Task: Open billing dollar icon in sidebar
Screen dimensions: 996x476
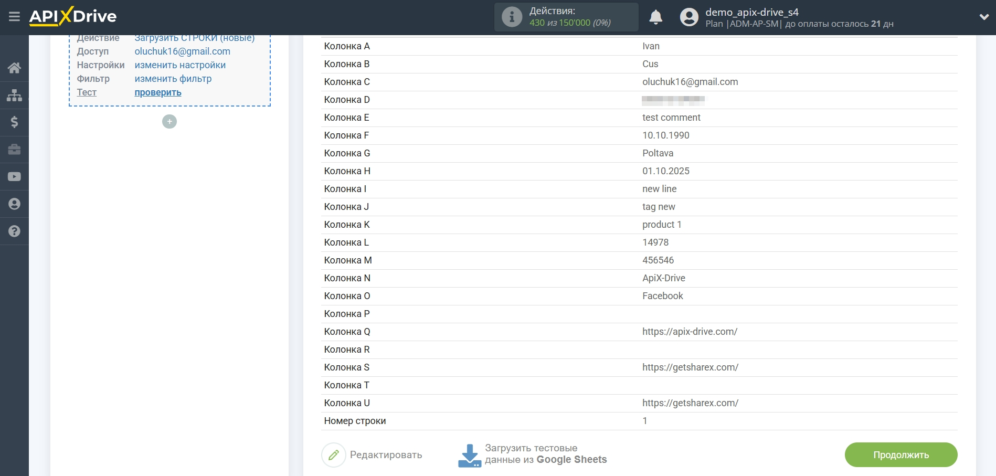Action: click(14, 122)
